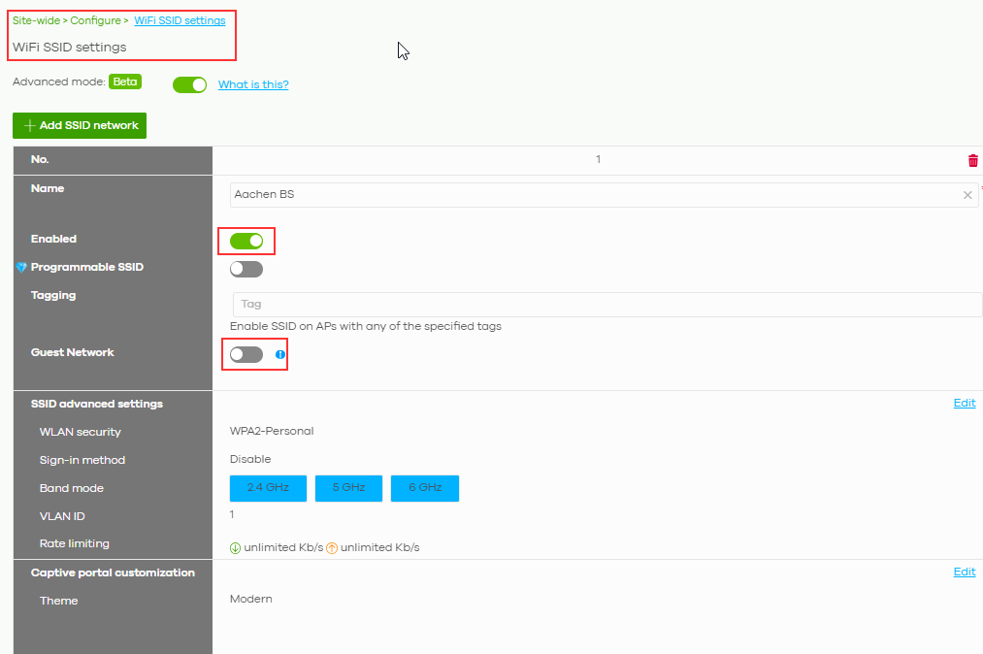
Task: Turn on the Guest Network toggle
Action: click(x=246, y=355)
